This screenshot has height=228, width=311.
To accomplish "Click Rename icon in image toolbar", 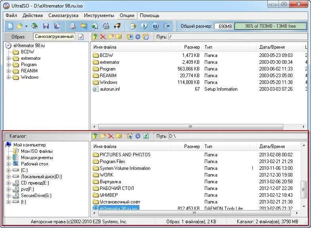I will 118,37.
